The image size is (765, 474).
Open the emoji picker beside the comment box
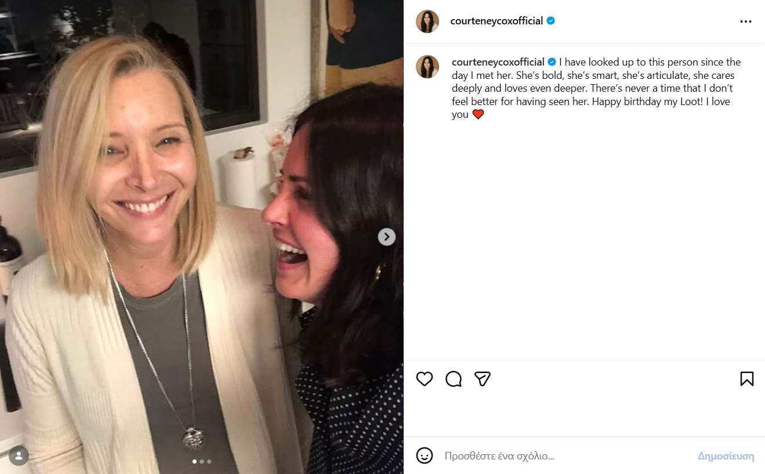coord(425,455)
